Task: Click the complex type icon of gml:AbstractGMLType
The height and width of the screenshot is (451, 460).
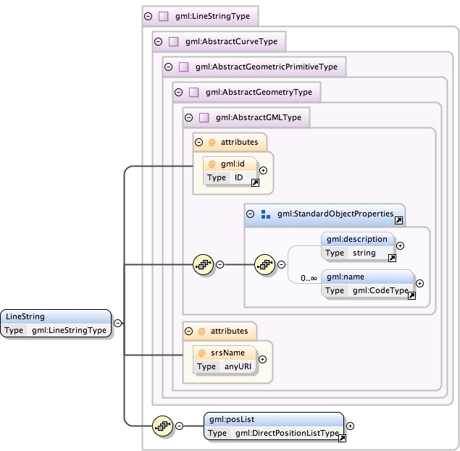Action: [204, 117]
